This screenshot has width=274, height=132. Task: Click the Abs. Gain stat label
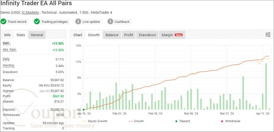click(9, 50)
